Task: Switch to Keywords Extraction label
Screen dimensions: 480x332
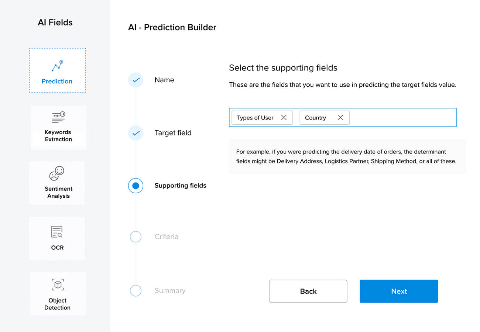Action: tap(58, 136)
